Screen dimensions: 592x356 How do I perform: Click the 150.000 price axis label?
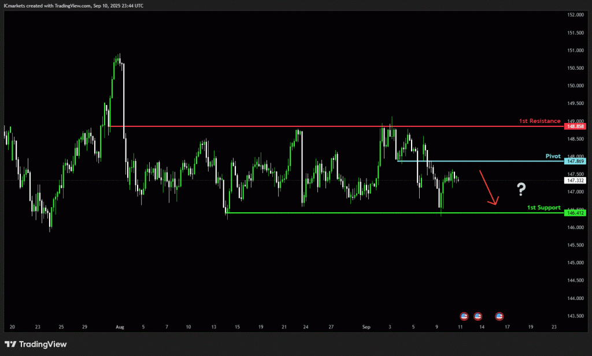[x=575, y=85]
